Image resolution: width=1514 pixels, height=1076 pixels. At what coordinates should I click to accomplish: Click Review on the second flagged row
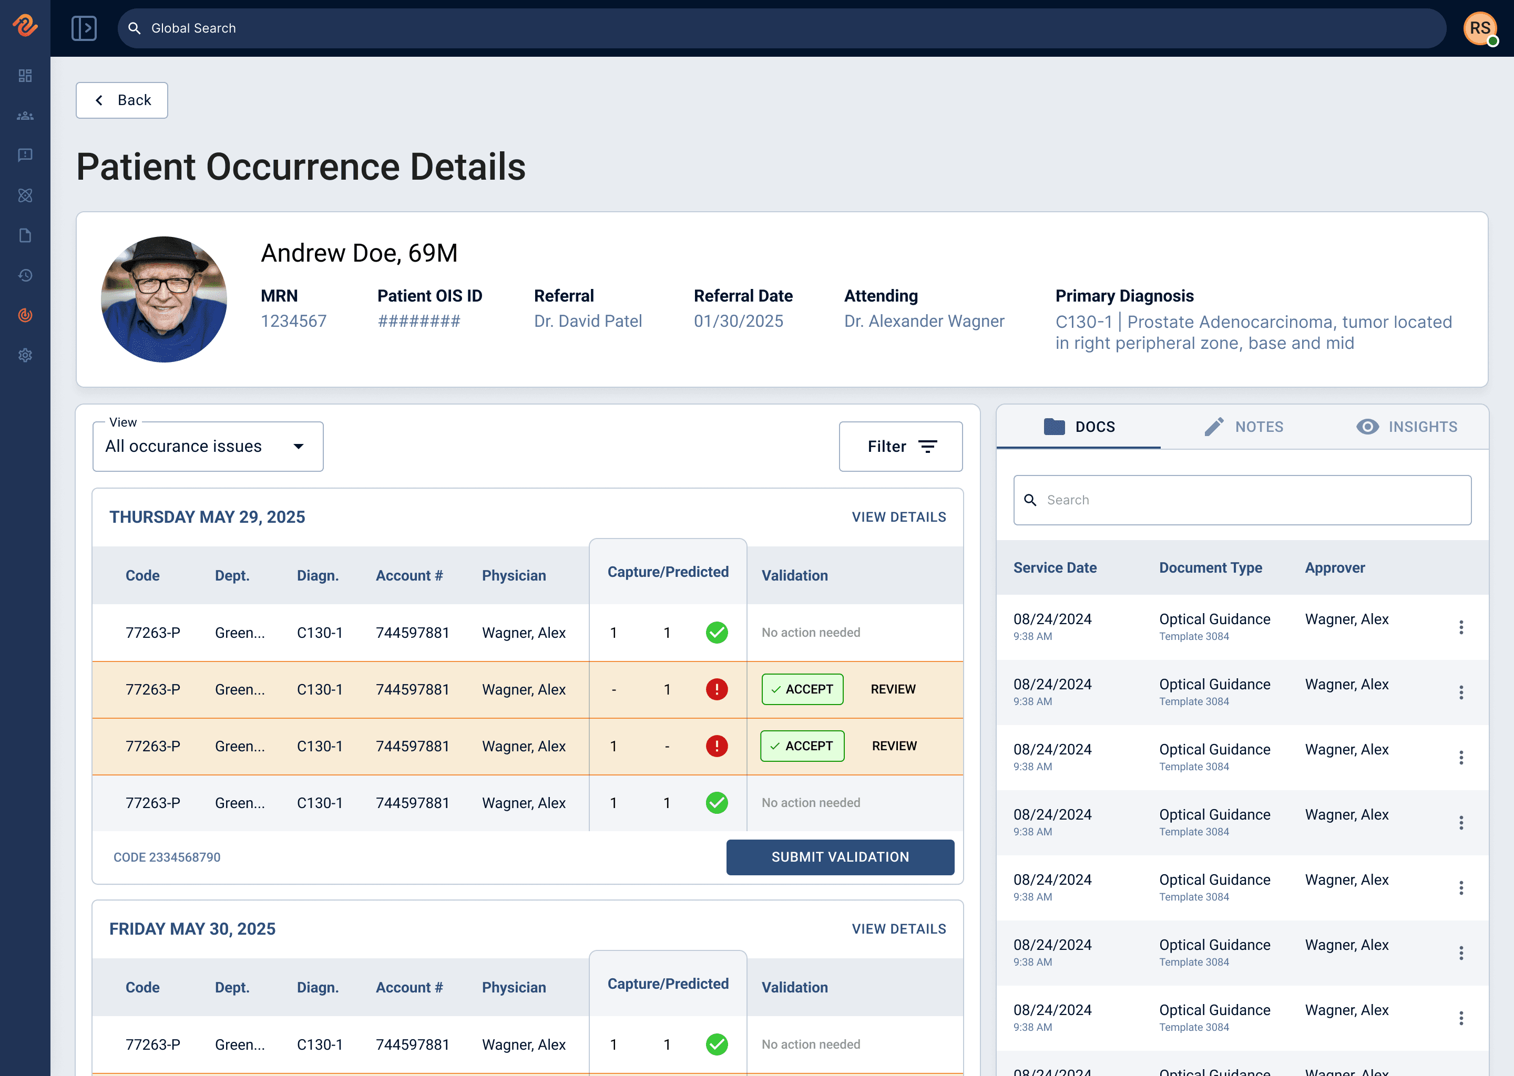(894, 746)
